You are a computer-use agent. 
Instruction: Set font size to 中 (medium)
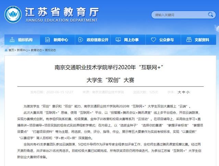(184, 92)
